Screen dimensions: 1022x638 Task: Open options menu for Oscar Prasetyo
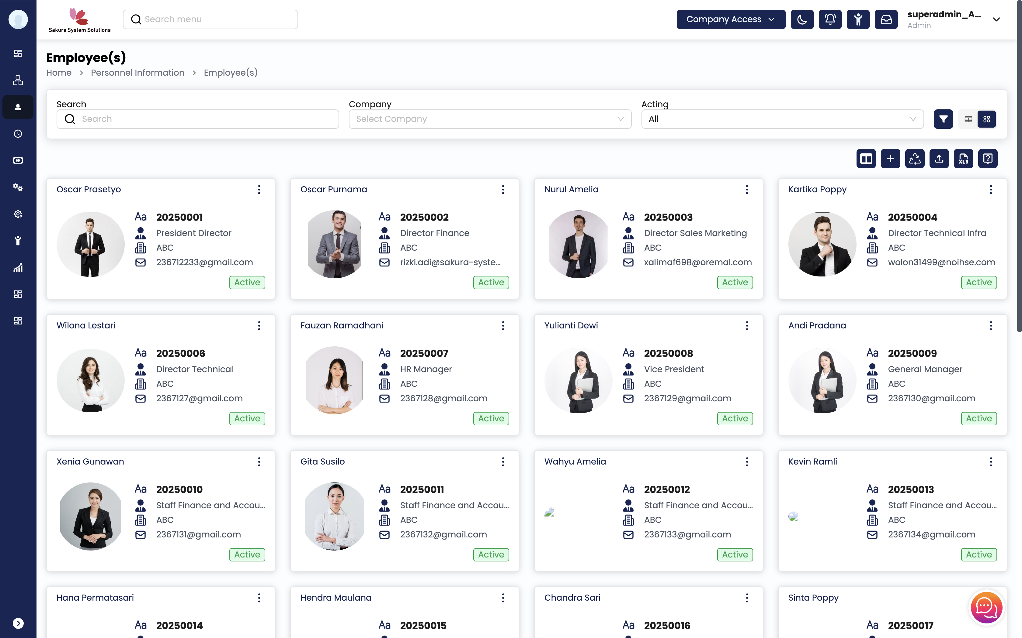click(259, 190)
